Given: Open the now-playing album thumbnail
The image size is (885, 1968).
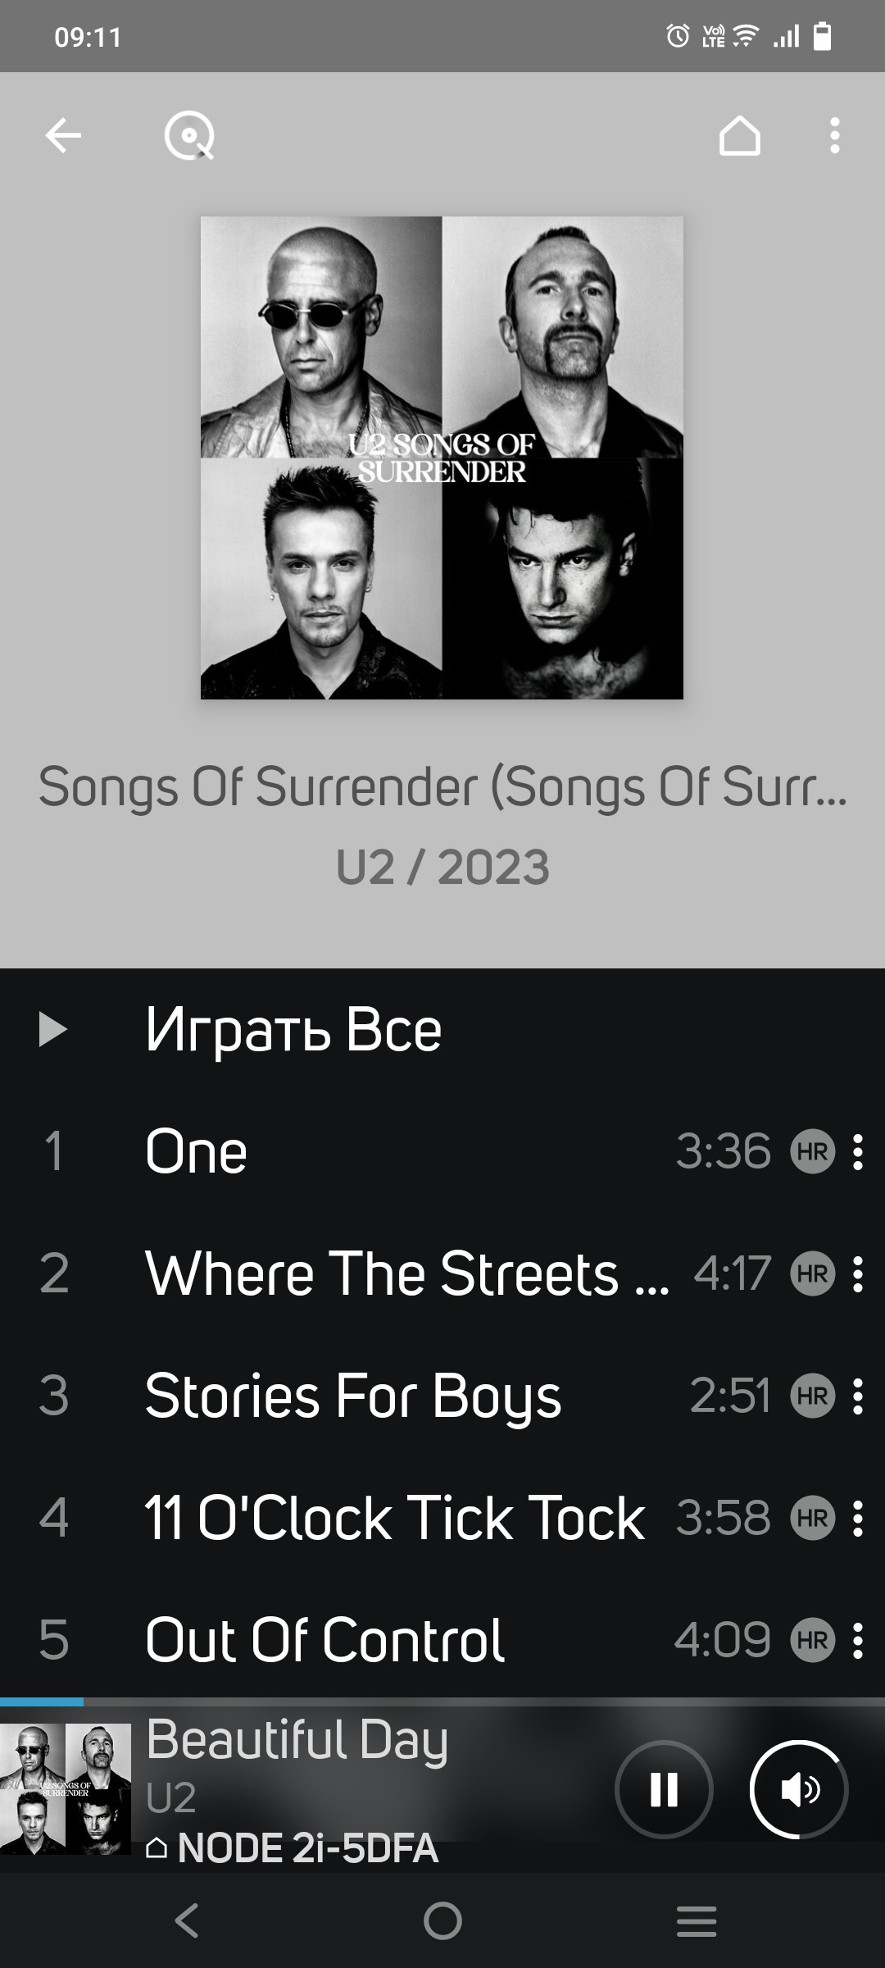Looking at the screenshot, I should coord(66,1789).
